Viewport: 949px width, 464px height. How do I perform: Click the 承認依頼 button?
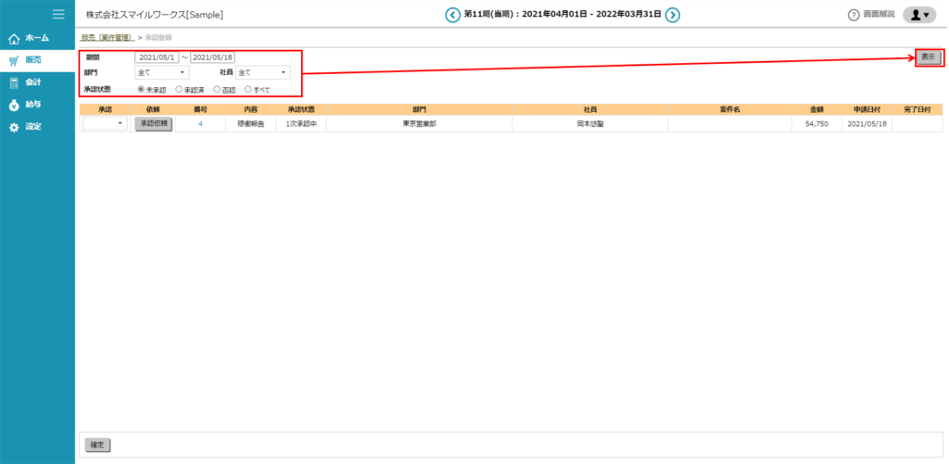154,123
